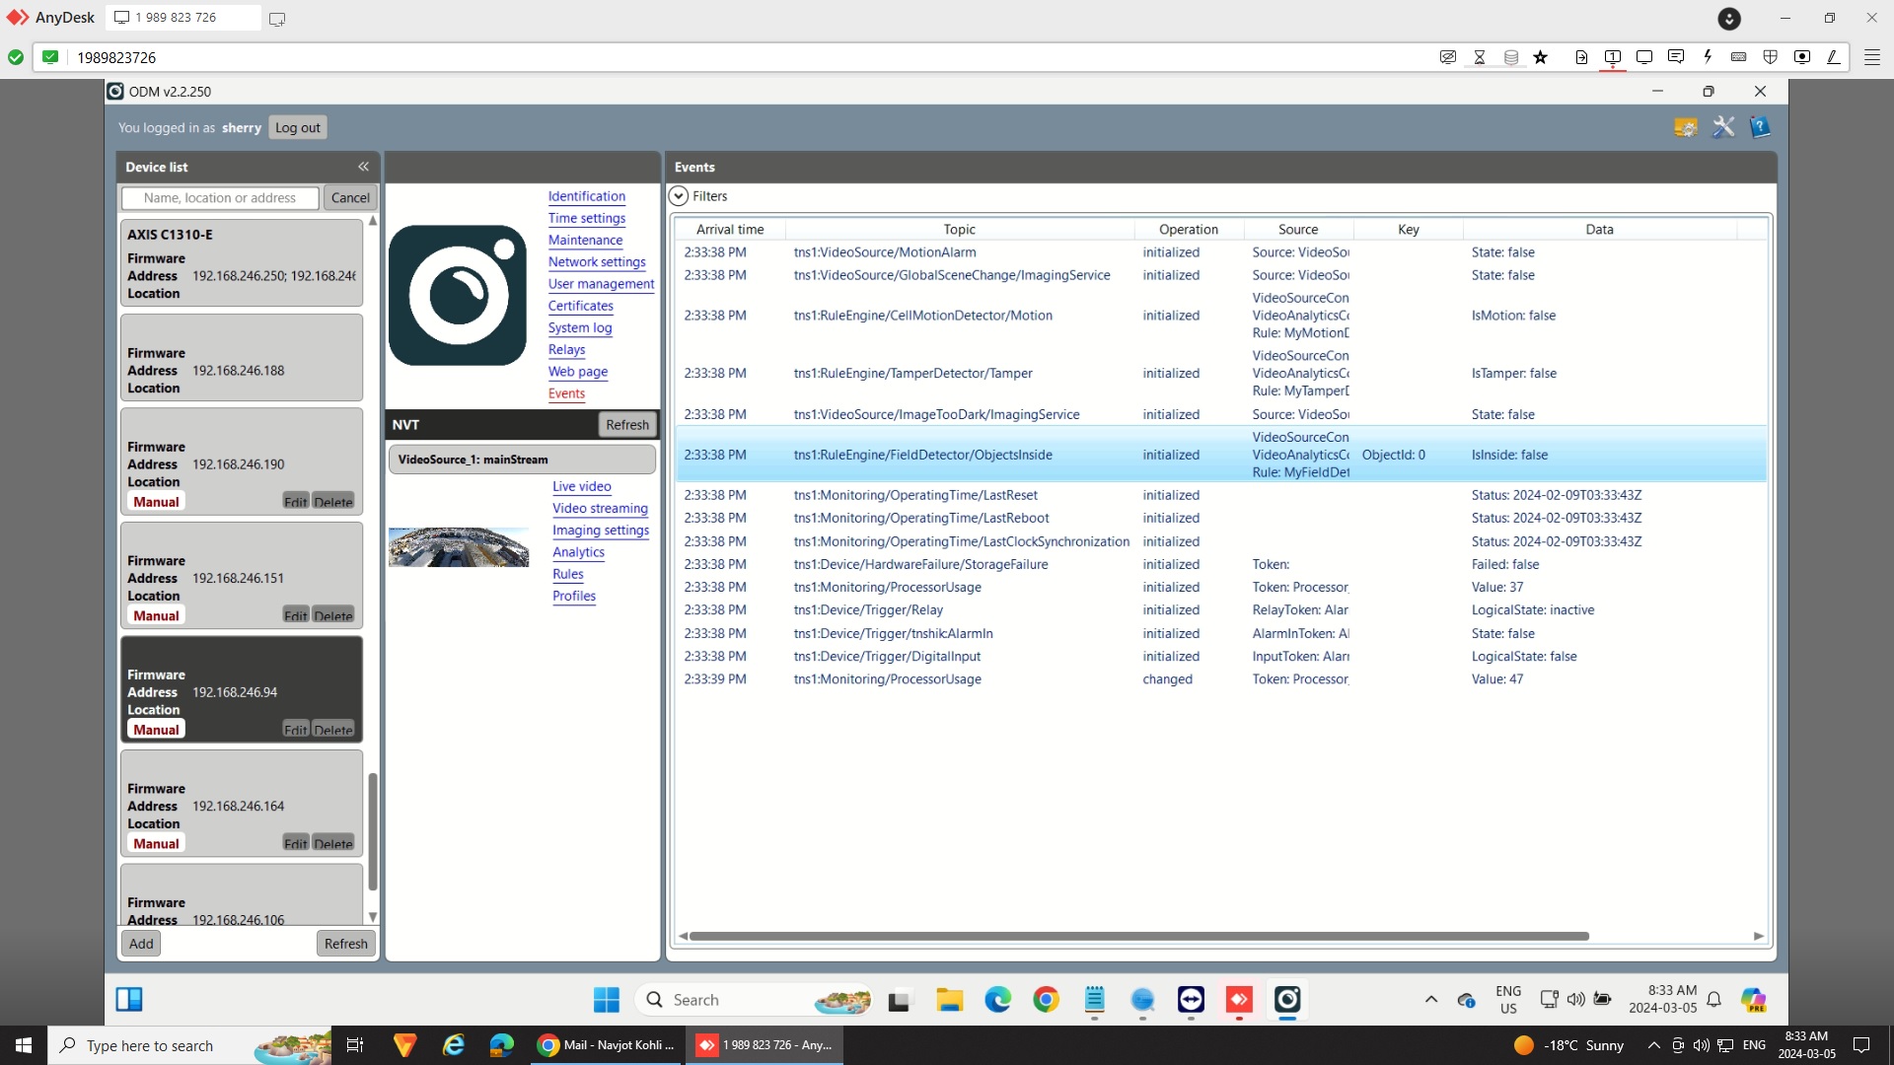
Task: Open the ODM help book icon
Action: 1760,127
